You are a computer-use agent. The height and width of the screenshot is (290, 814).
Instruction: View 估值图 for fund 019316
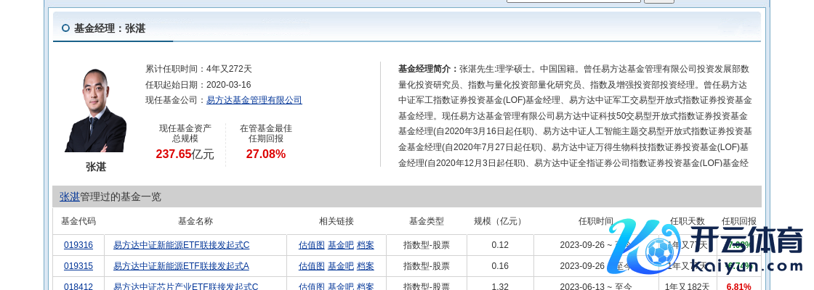pyautogui.click(x=311, y=245)
